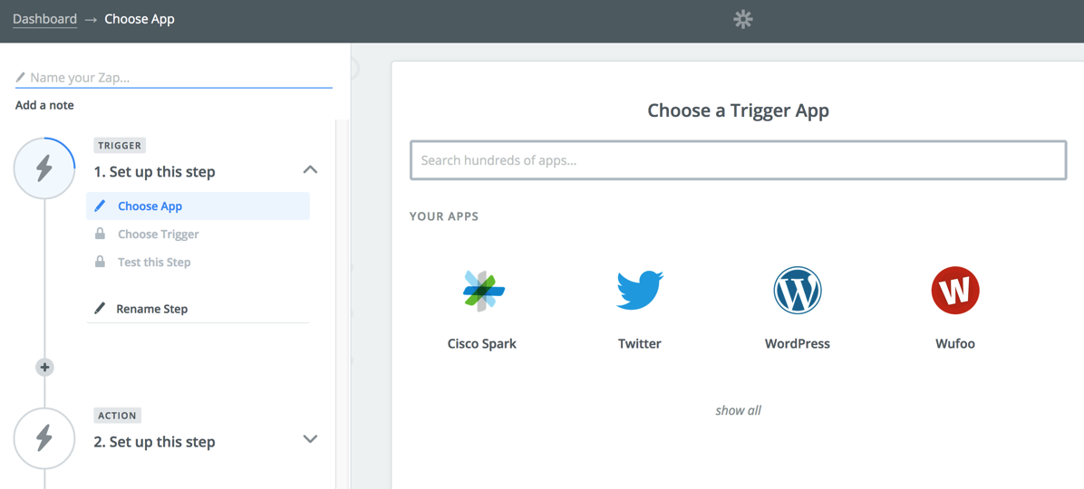Go back to the Dashboard link
Viewport: 1084px width, 489px height.
44,19
